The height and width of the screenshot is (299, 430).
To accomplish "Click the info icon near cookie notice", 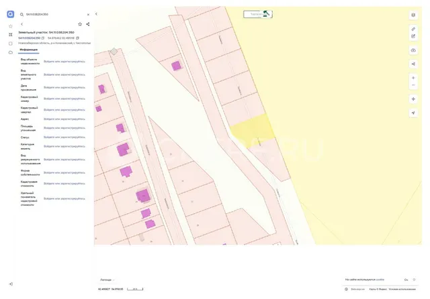I will [347, 289].
